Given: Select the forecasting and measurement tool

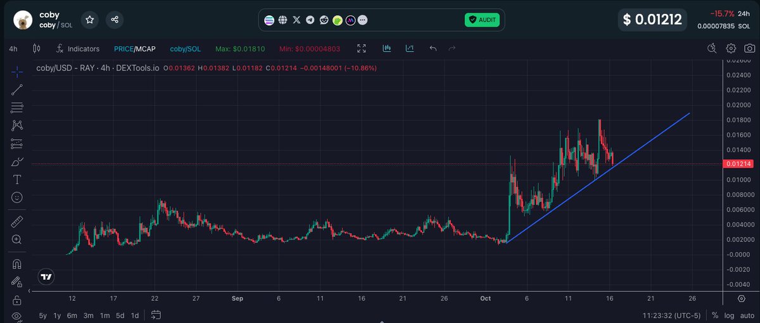Looking at the screenshot, I should pyautogui.click(x=17, y=144).
